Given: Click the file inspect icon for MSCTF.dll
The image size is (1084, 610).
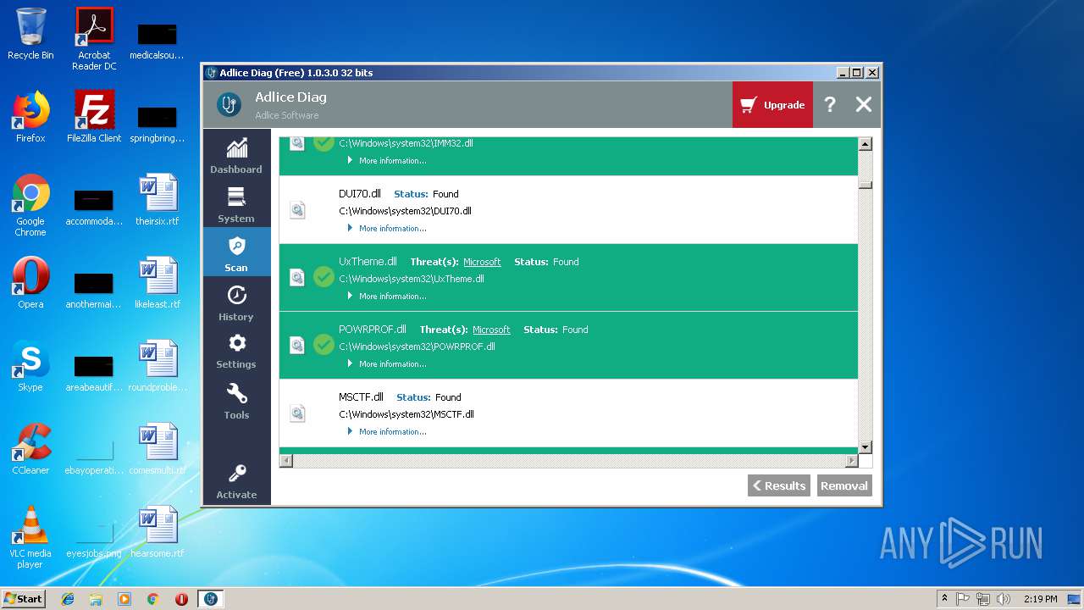Looking at the screenshot, I should pos(297,413).
